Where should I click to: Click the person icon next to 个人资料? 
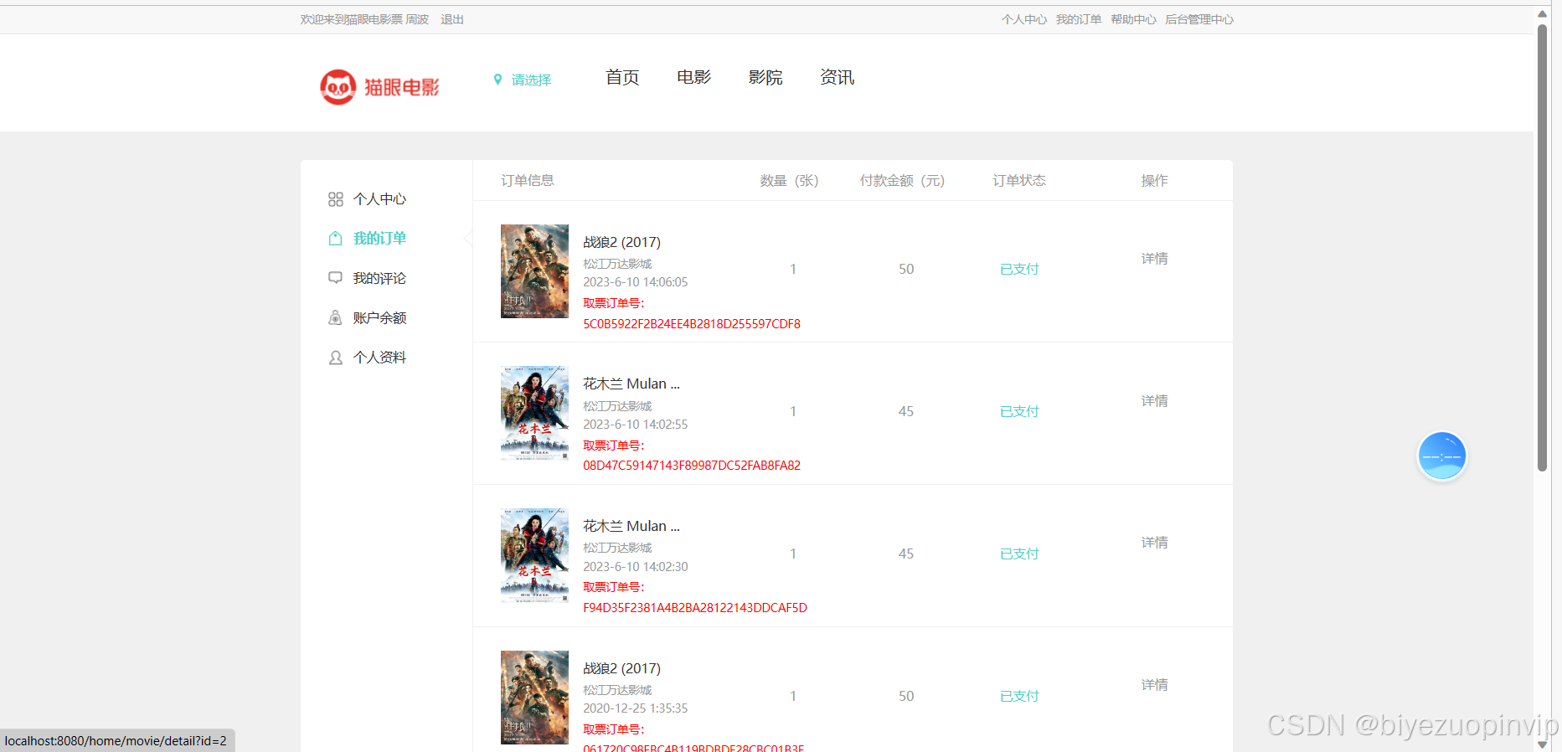(336, 358)
